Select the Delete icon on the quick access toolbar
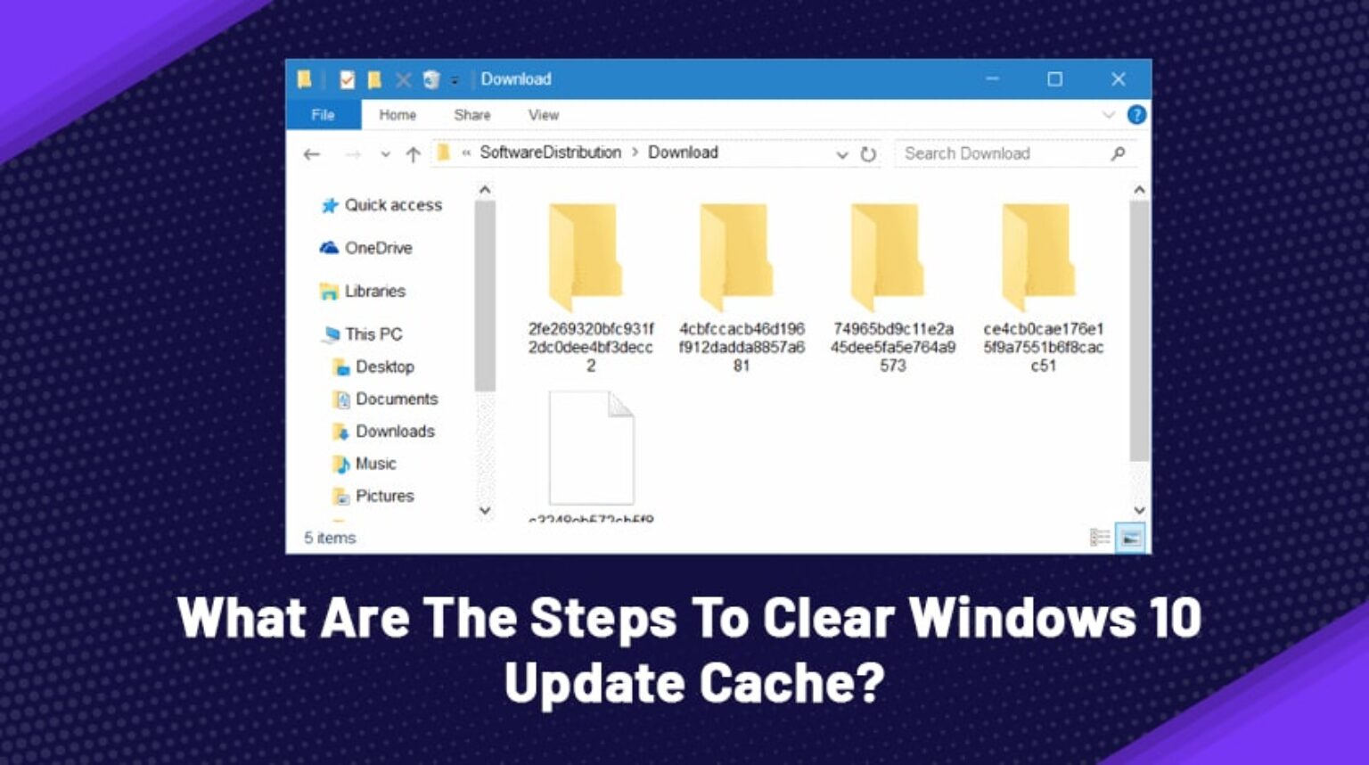The width and height of the screenshot is (1369, 765). [403, 79]
